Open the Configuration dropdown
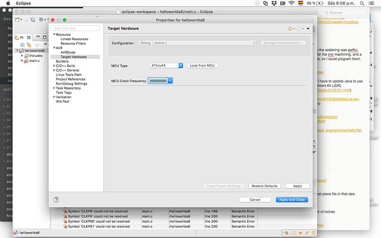The image size is (381, 238). pos(197,43)
